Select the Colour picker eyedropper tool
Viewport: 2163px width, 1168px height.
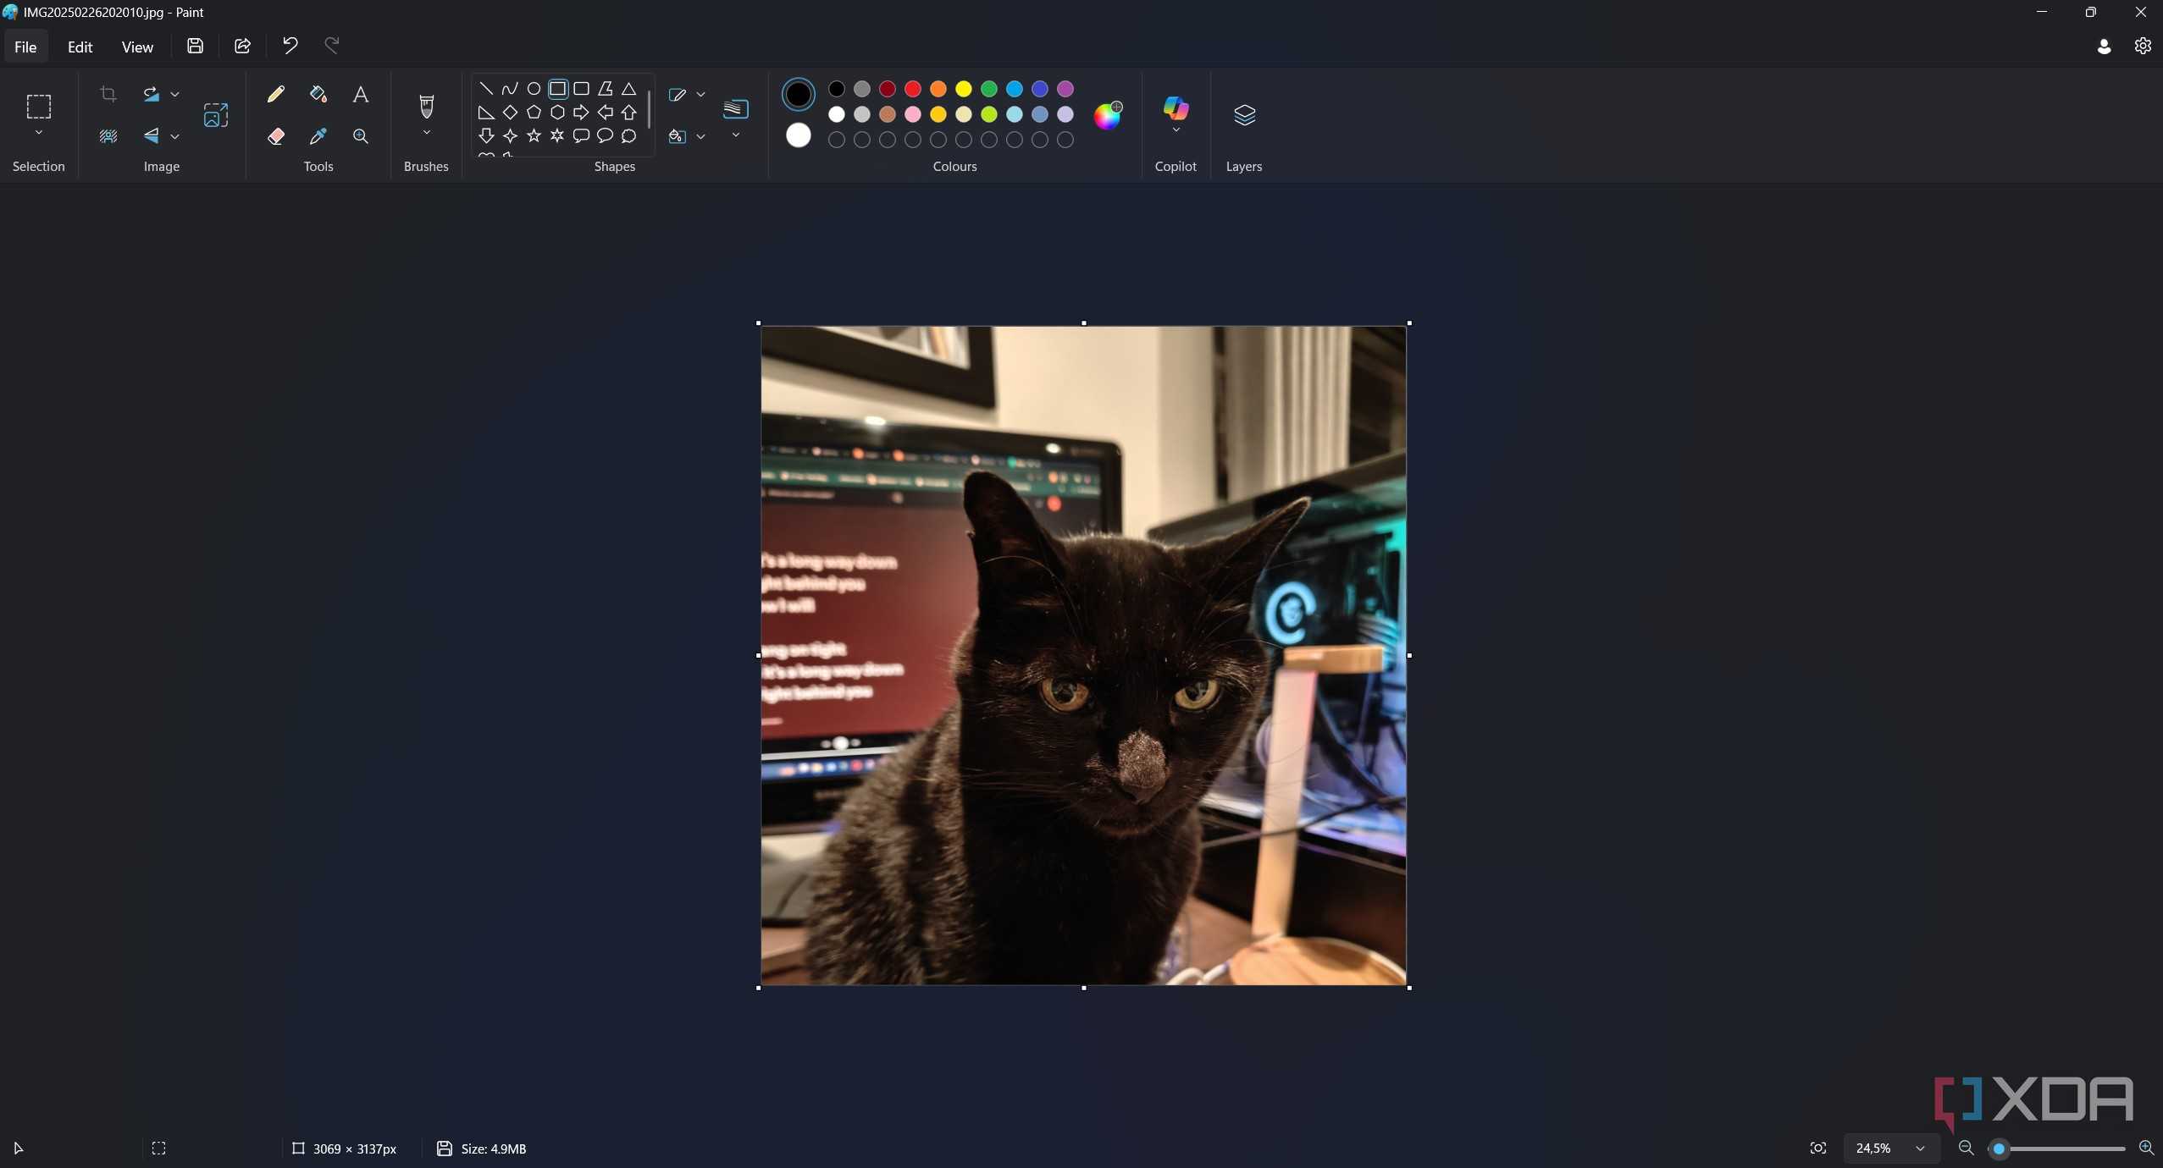pyautogui.click(x=318, y=136)
